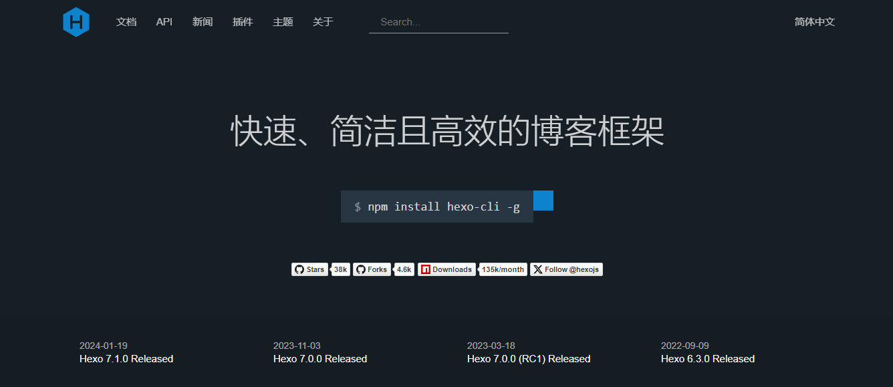
Task: Click the npm Downloads badge
Action: 446,269
